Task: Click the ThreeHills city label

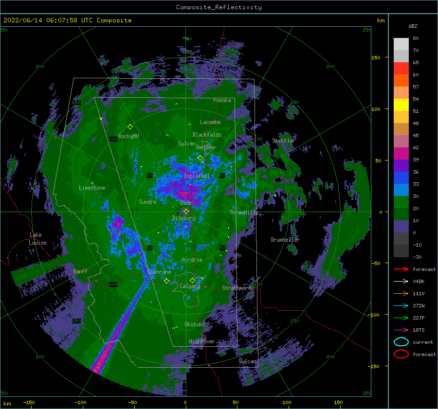Action: pos(244,213)
